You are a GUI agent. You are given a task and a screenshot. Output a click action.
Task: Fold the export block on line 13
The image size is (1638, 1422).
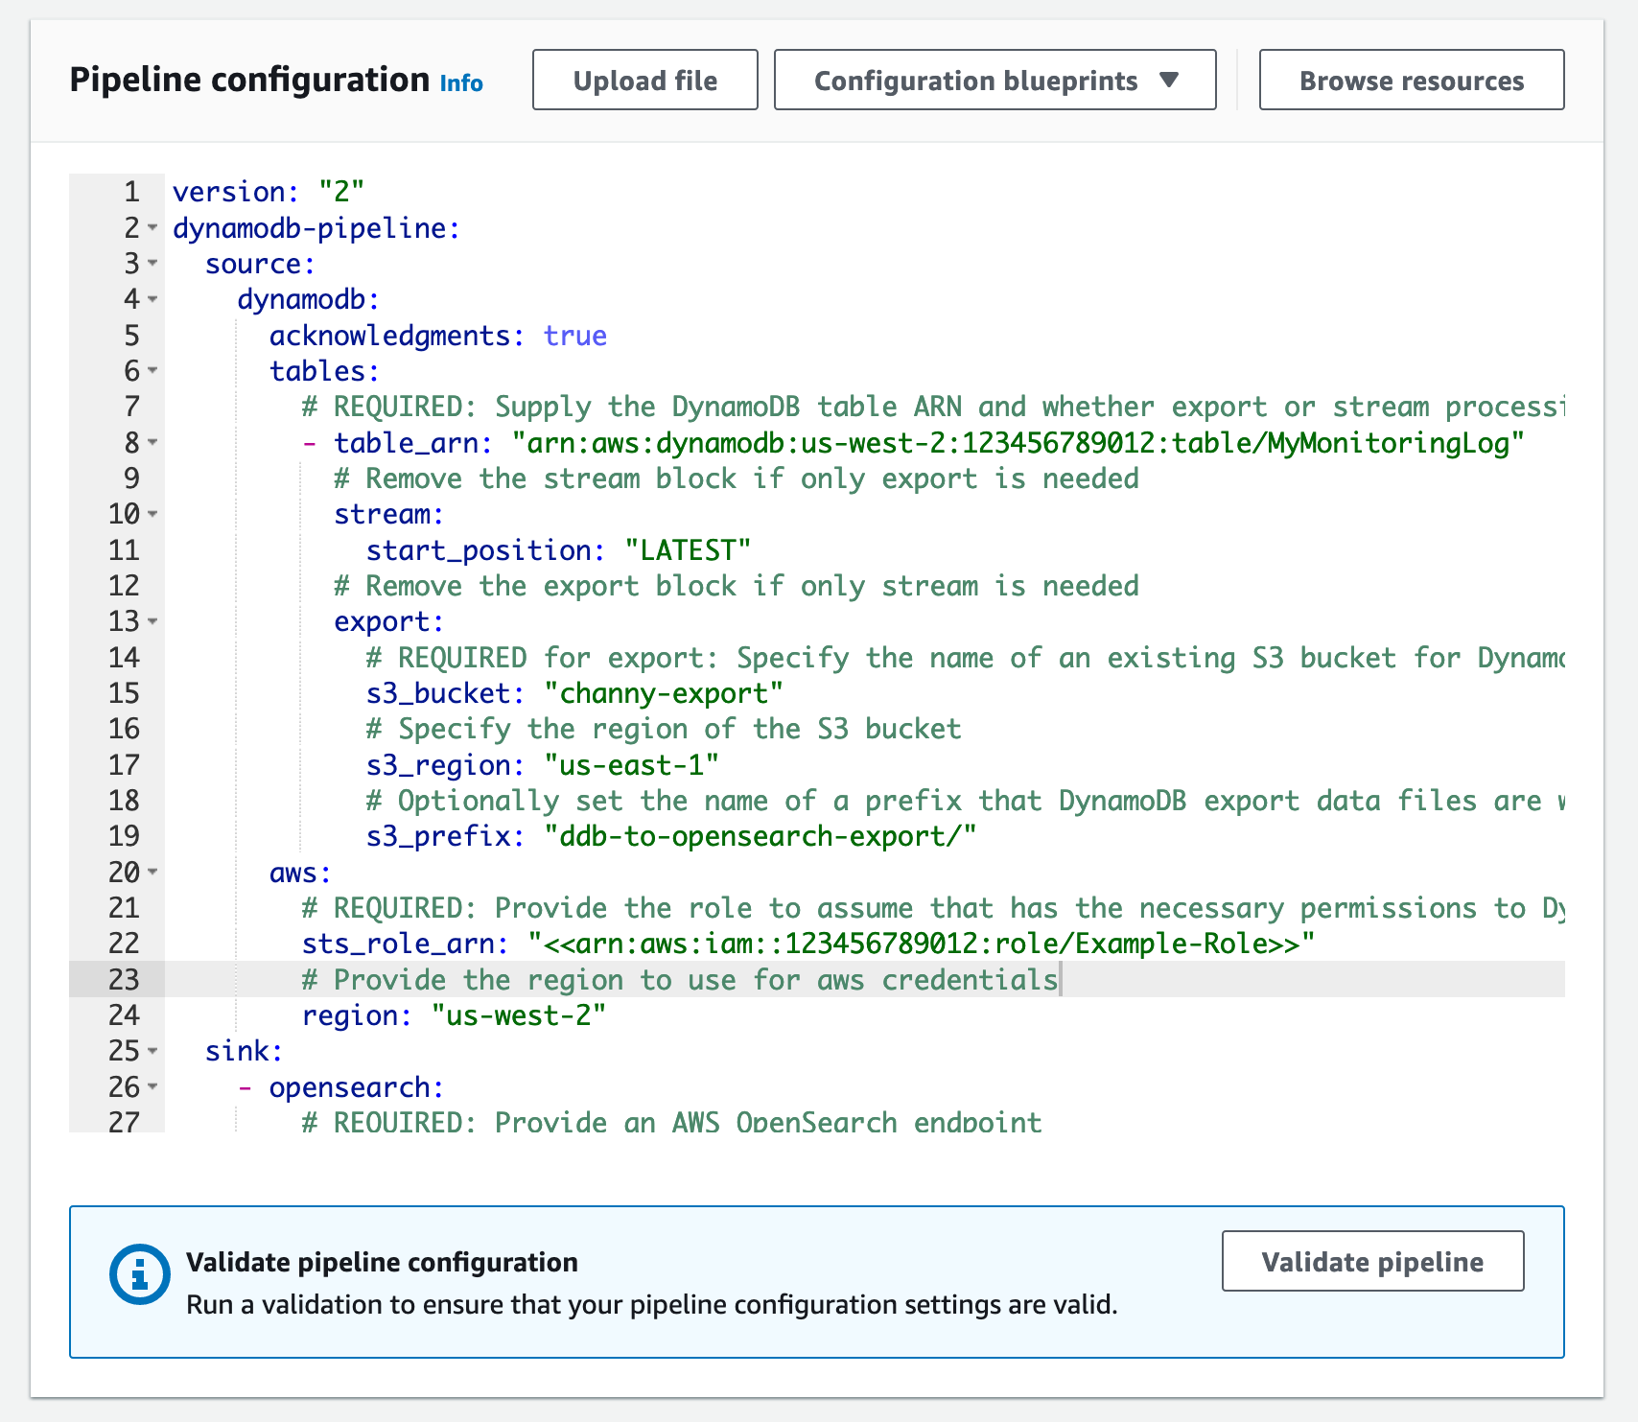[x=152, y=622]
